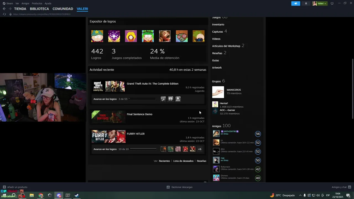Go forward with the Steam forward arrow
The width and height of the screenshot is (354, 199).
[x=10, y=9]
